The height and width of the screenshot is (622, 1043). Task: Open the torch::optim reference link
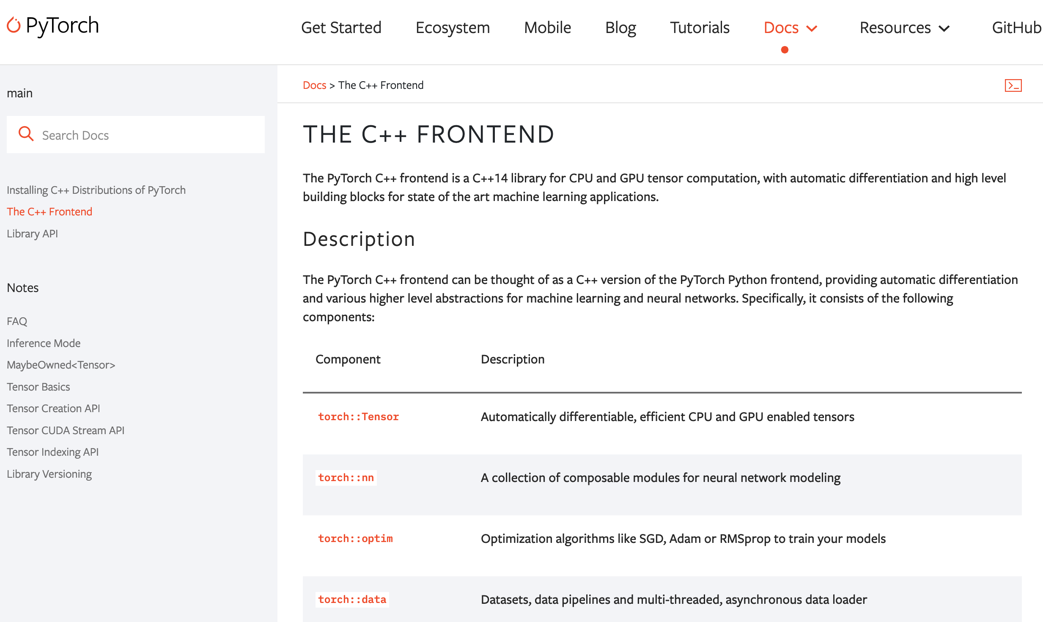click(355, 539)
